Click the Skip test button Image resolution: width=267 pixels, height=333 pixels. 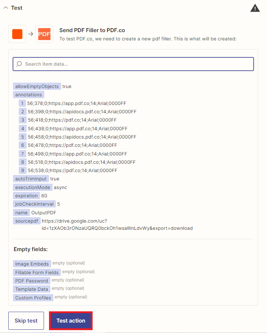pyautogui.click(x=26, y=320)
